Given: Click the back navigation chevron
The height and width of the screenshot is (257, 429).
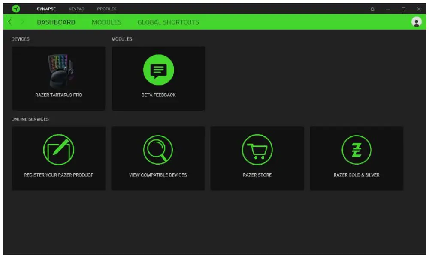Looking at the screenshot, I should click(x=9, y=22).
